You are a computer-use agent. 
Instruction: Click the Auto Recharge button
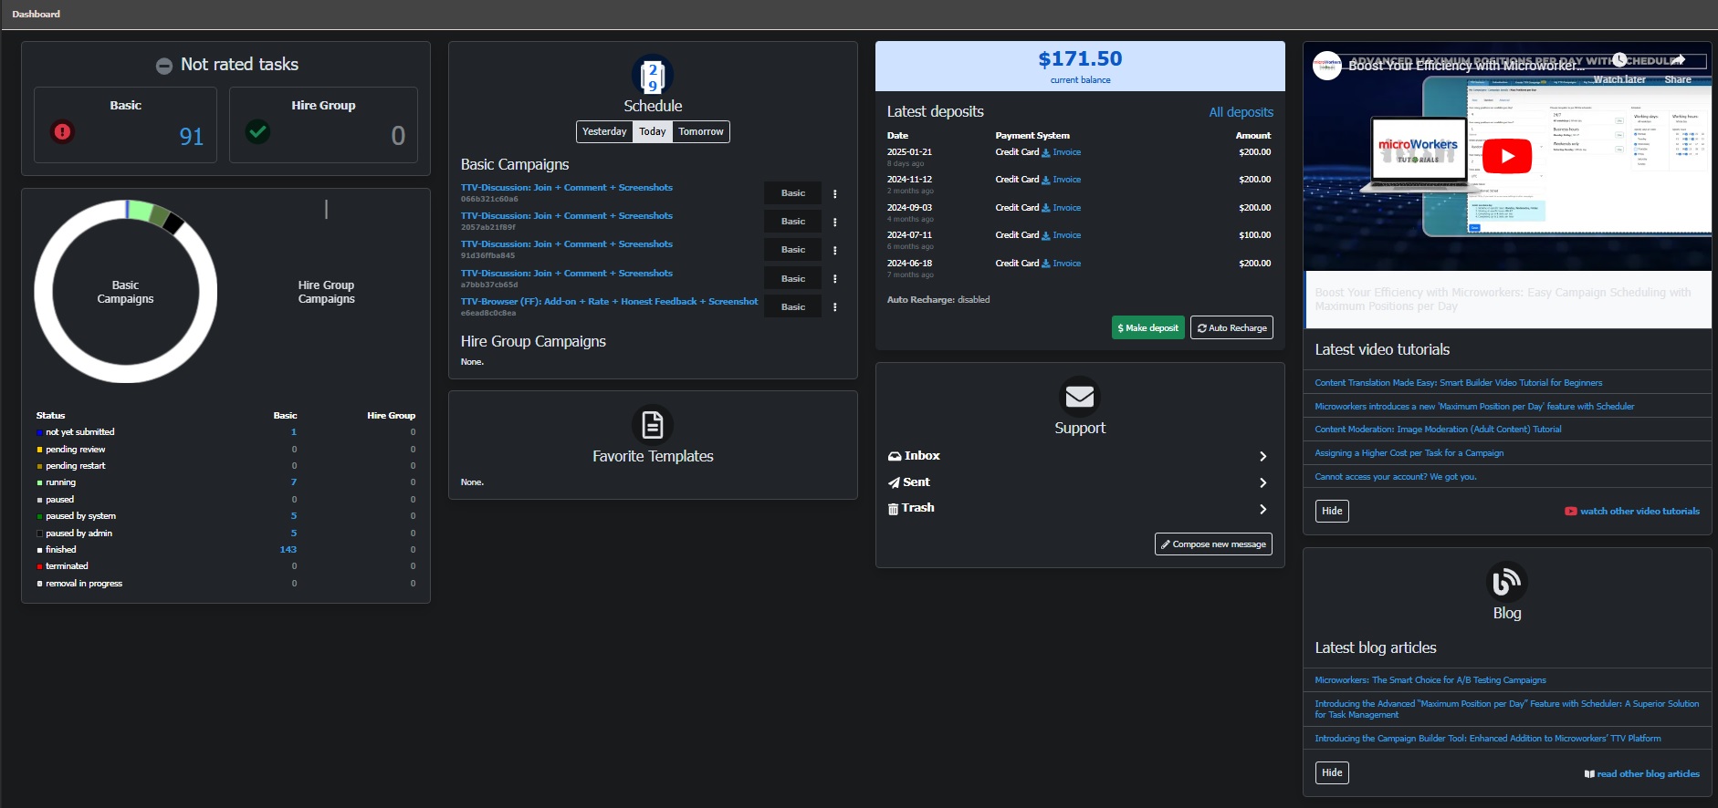point(1231,327)
